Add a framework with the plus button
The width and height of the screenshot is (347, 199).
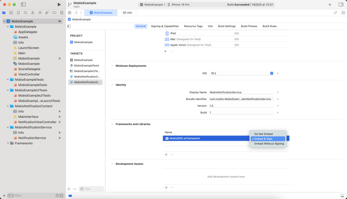(166, 154)
